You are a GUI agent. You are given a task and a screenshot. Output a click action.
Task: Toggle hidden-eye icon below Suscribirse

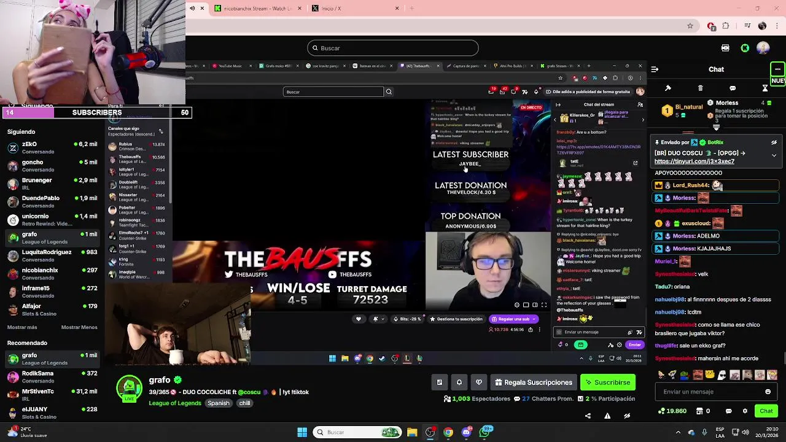627,416
